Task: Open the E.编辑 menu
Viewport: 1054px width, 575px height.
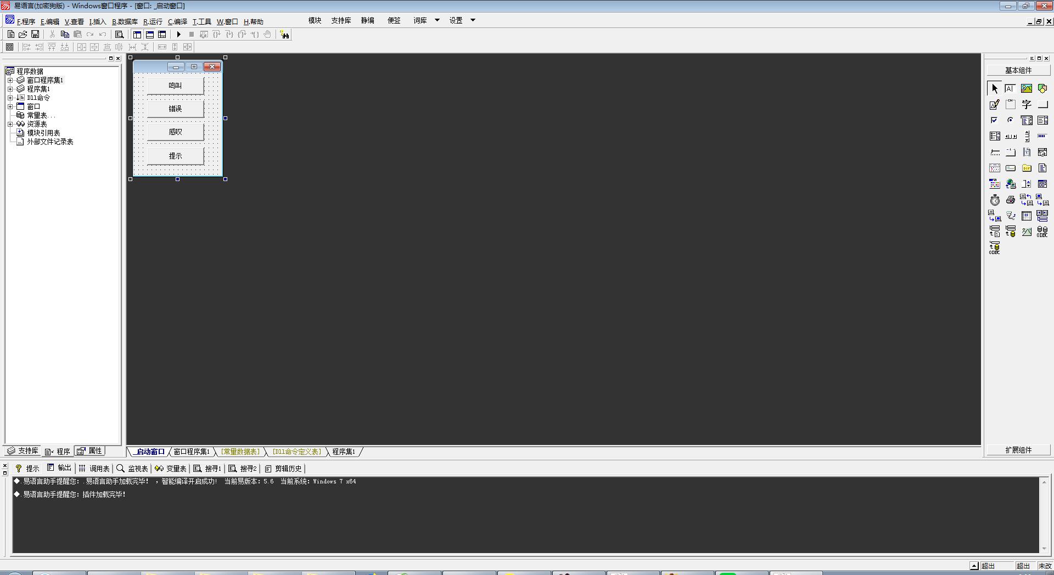Action: tap(49, 22)
